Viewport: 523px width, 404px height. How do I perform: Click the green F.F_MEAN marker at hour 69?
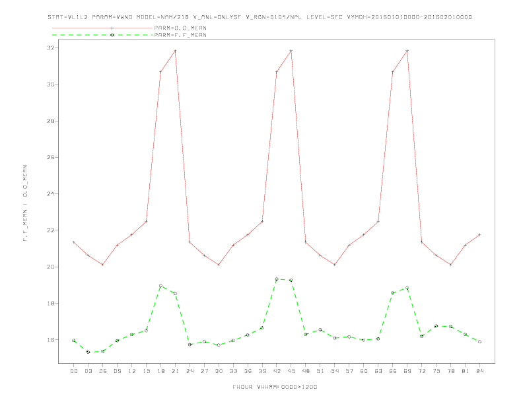tap(407, 288)
